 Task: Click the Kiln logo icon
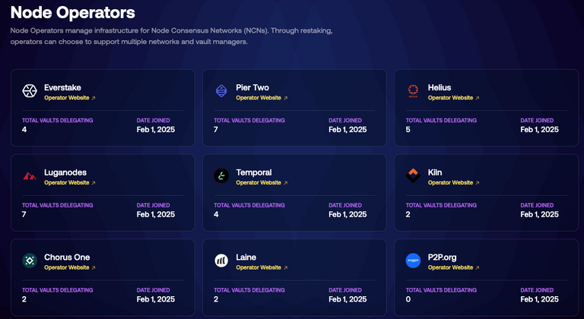pyautogui.click(x=413, y=177)
